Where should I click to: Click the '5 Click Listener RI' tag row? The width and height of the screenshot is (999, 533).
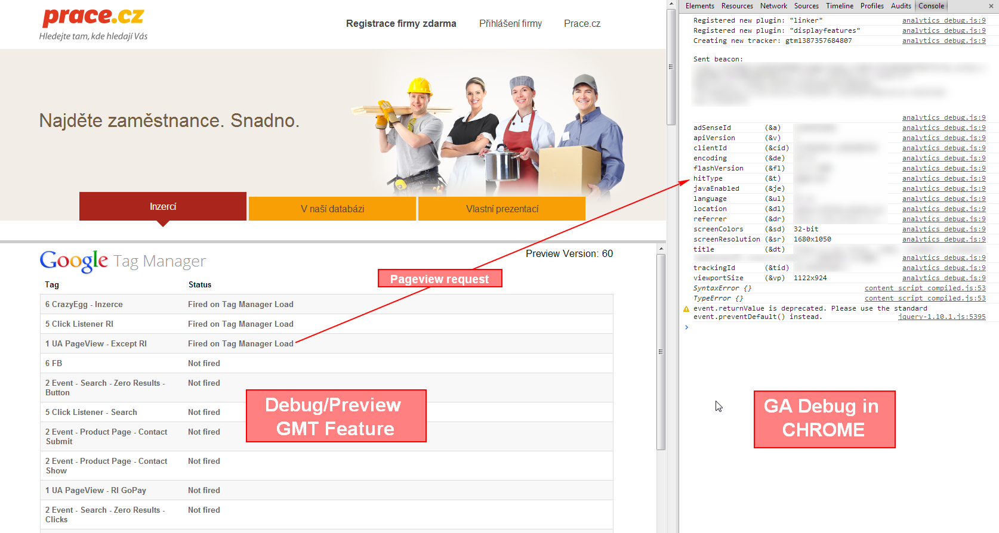[x=326, y=324]
